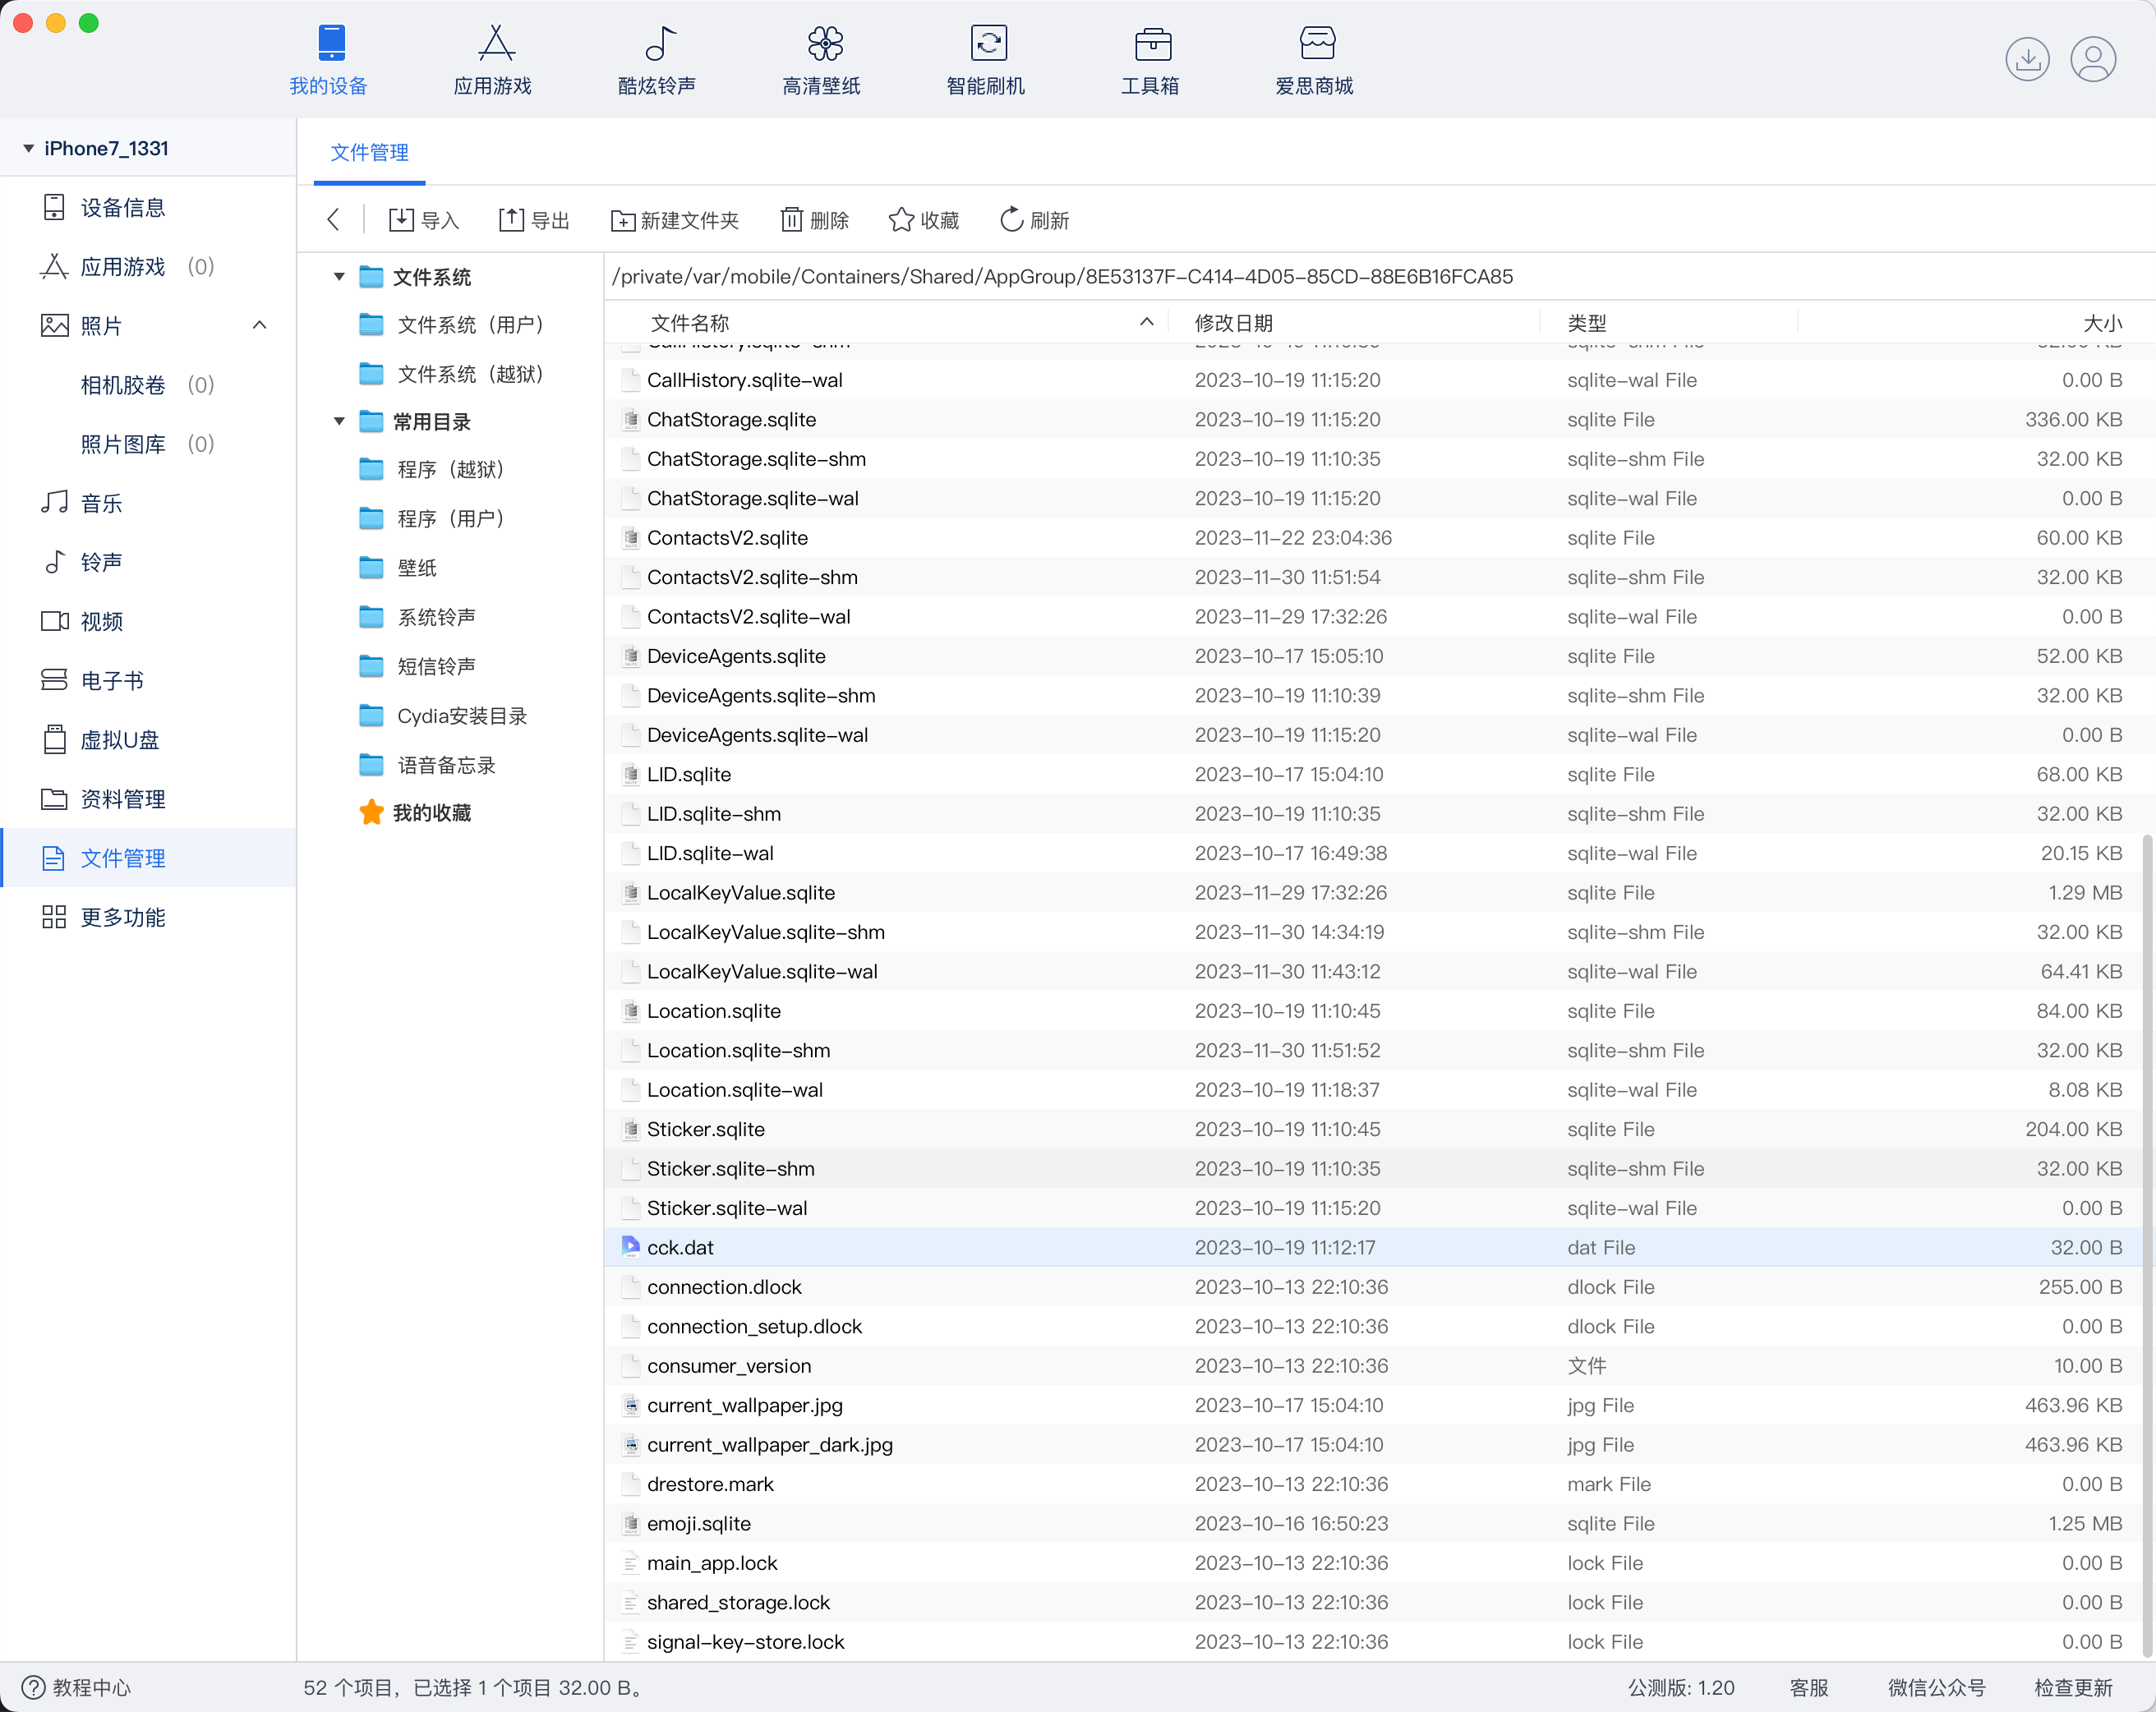2156x1712 pixels.
Task: Click the file path field
Action: (1379, 276)
